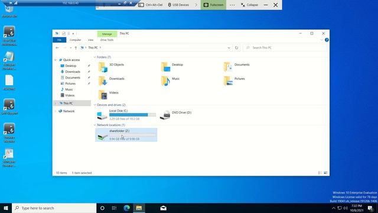Image resolution: width=378 pixels, height=213 pixels.
Task: Open Explorer Help question mark
Action: coord(327,40)
